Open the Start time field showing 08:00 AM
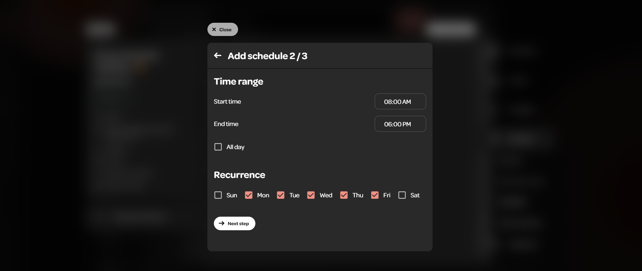642x271 pixels. 400,102
